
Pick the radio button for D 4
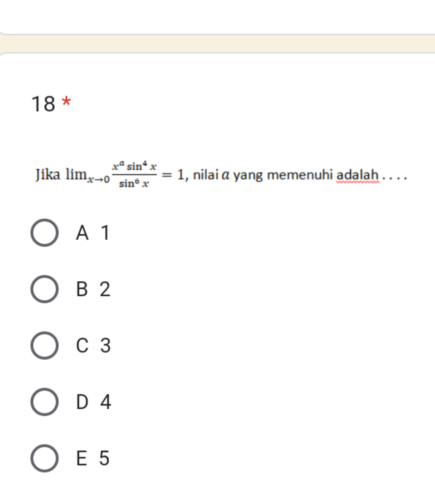(44, 402)
